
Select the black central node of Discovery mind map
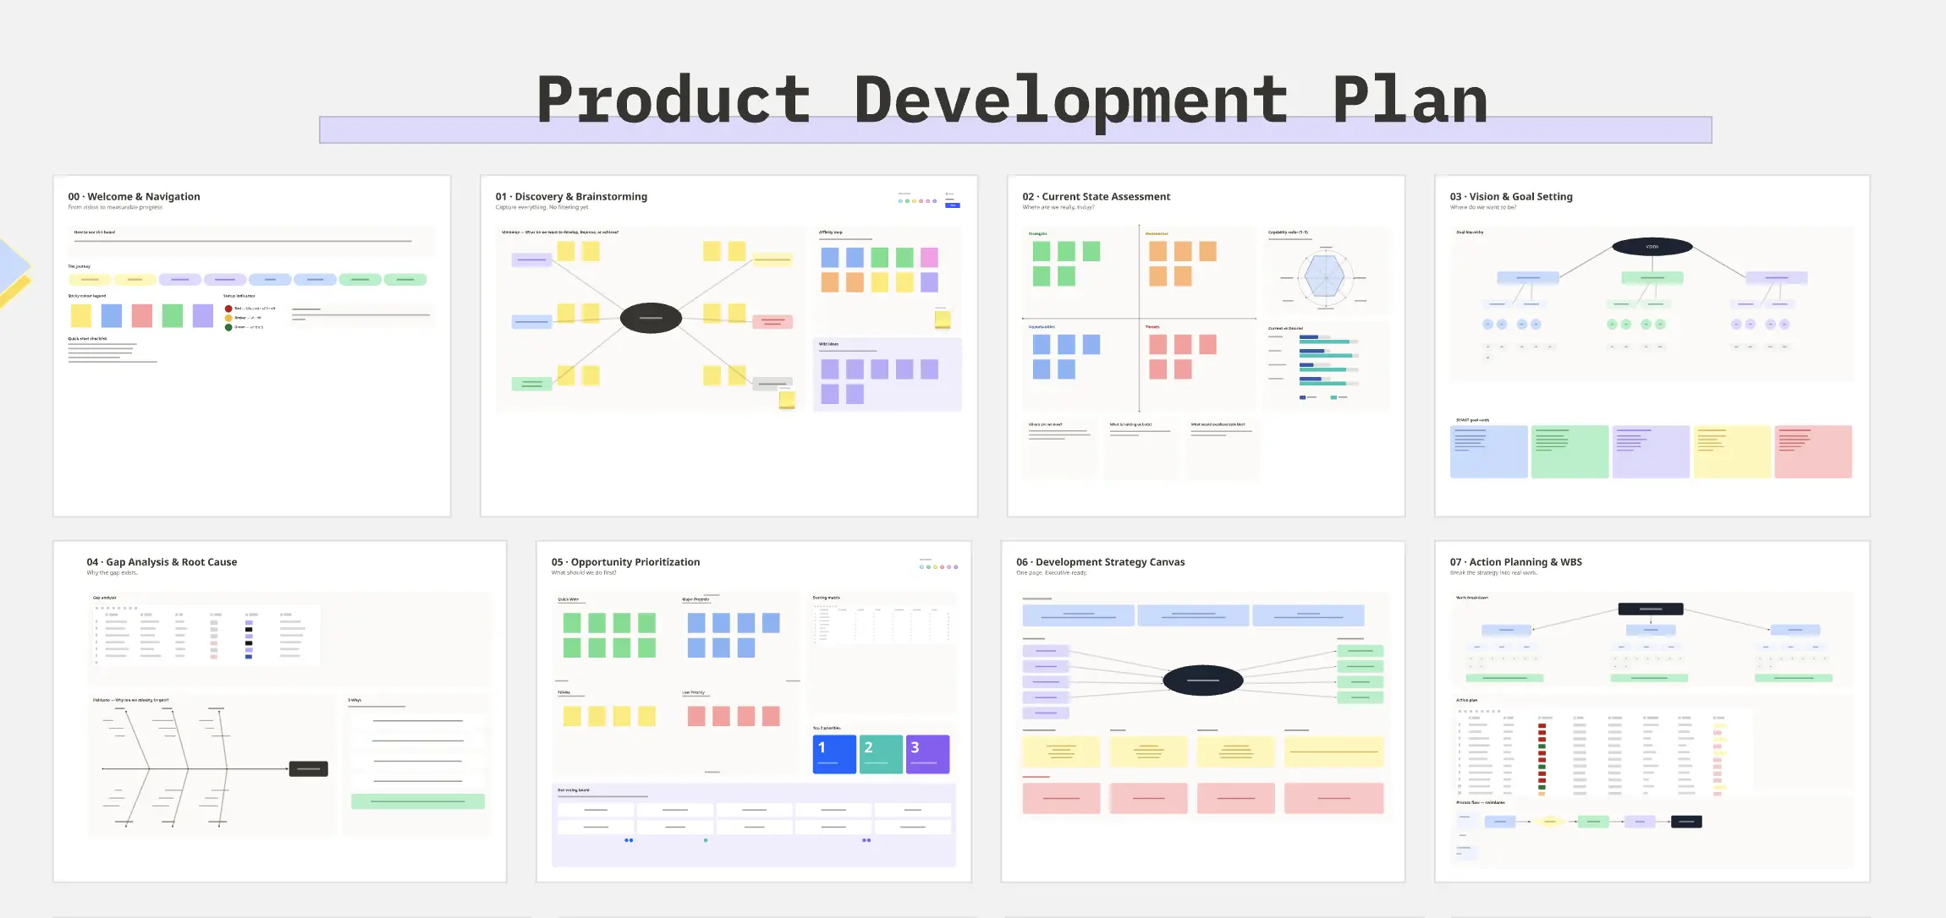point(651,318)
